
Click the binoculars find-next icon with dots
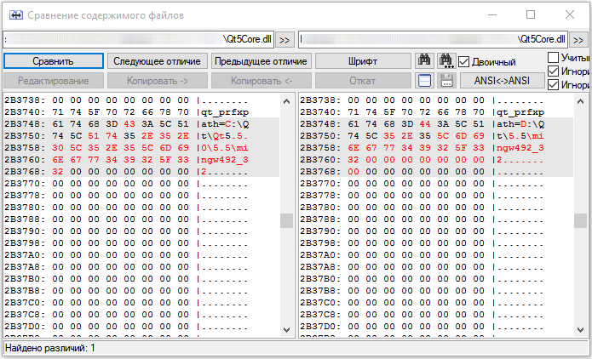[446, 60]
